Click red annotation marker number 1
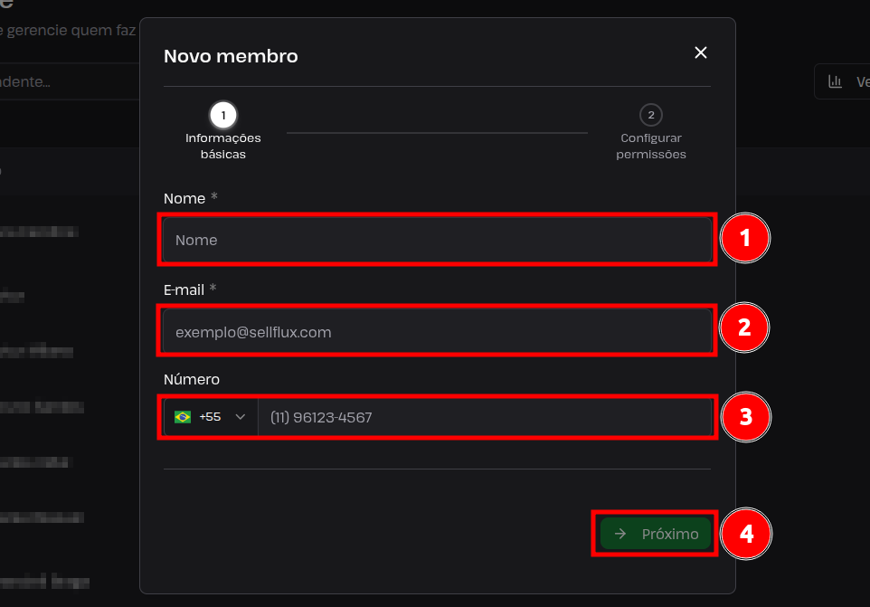870x607 pixels. 745,238
